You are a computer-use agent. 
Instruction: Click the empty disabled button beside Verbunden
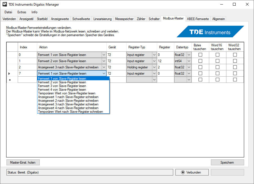click(x=228, y=172)
